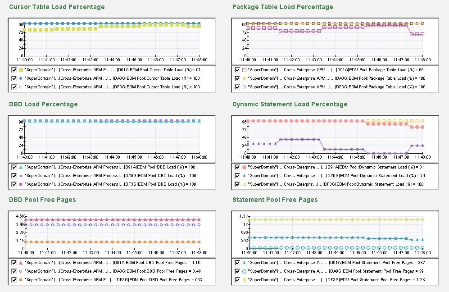Click legend text DA0G Dynamic Statement Load = 24

pos(336,176)
